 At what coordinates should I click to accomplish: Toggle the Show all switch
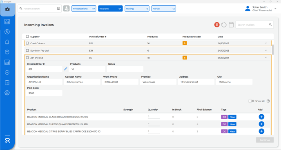point(251,101)
